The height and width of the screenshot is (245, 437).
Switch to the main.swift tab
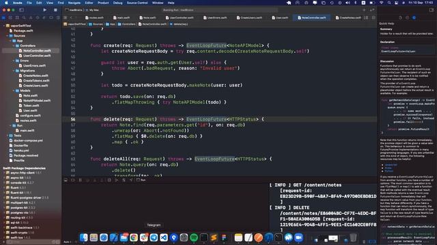pos(122,18)
